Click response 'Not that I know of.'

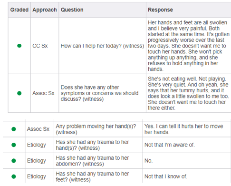point(166,176)
